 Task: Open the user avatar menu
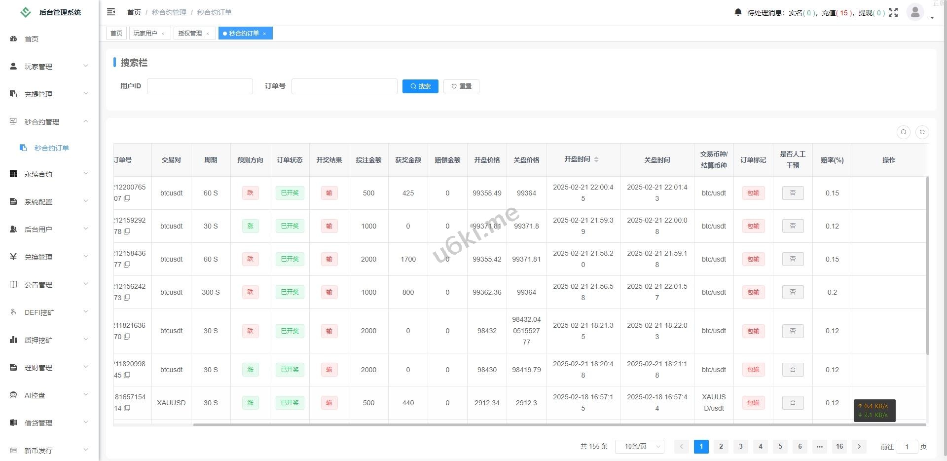pyautogui.click(x=915, y=12)
